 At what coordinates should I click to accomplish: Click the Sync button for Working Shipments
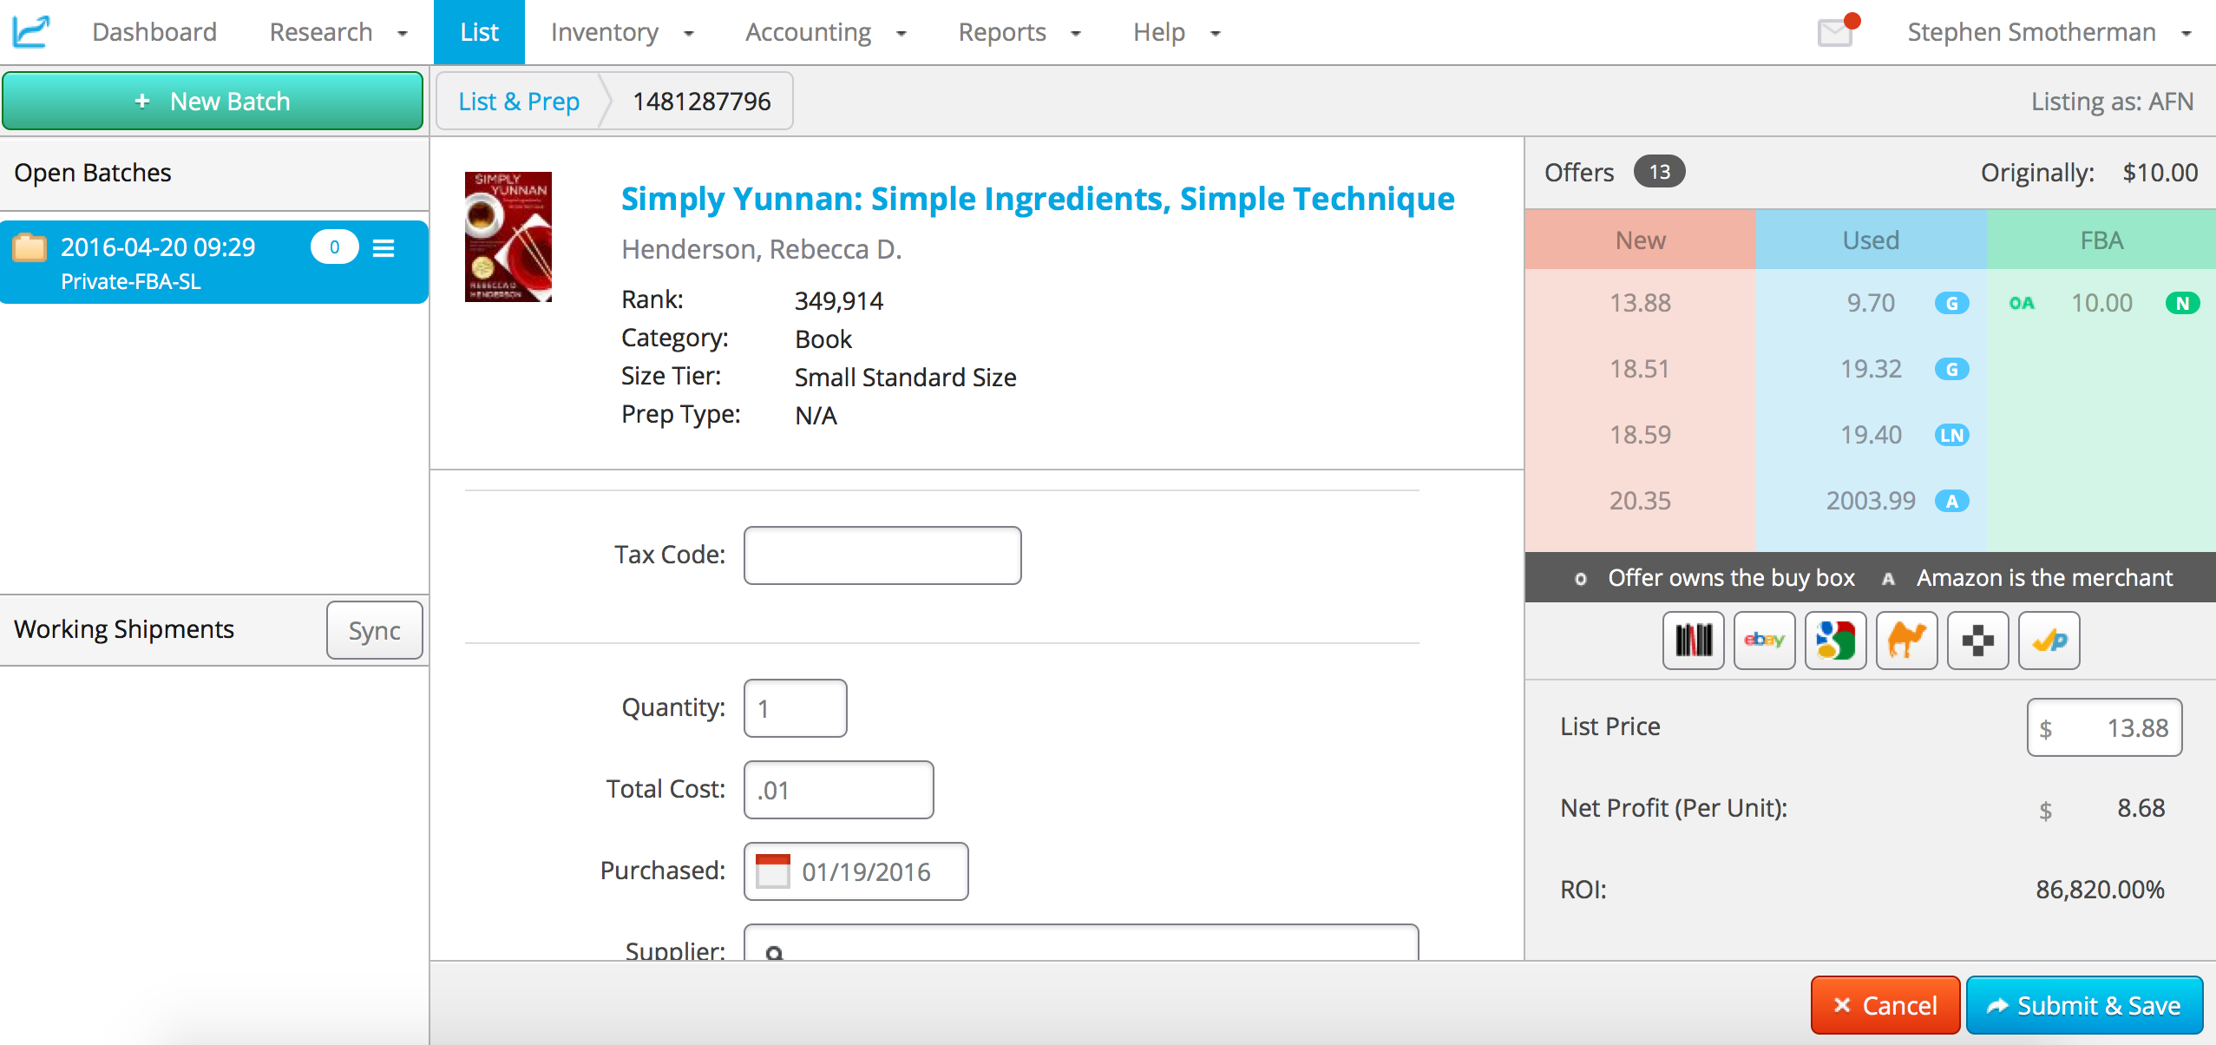point(374,630)
